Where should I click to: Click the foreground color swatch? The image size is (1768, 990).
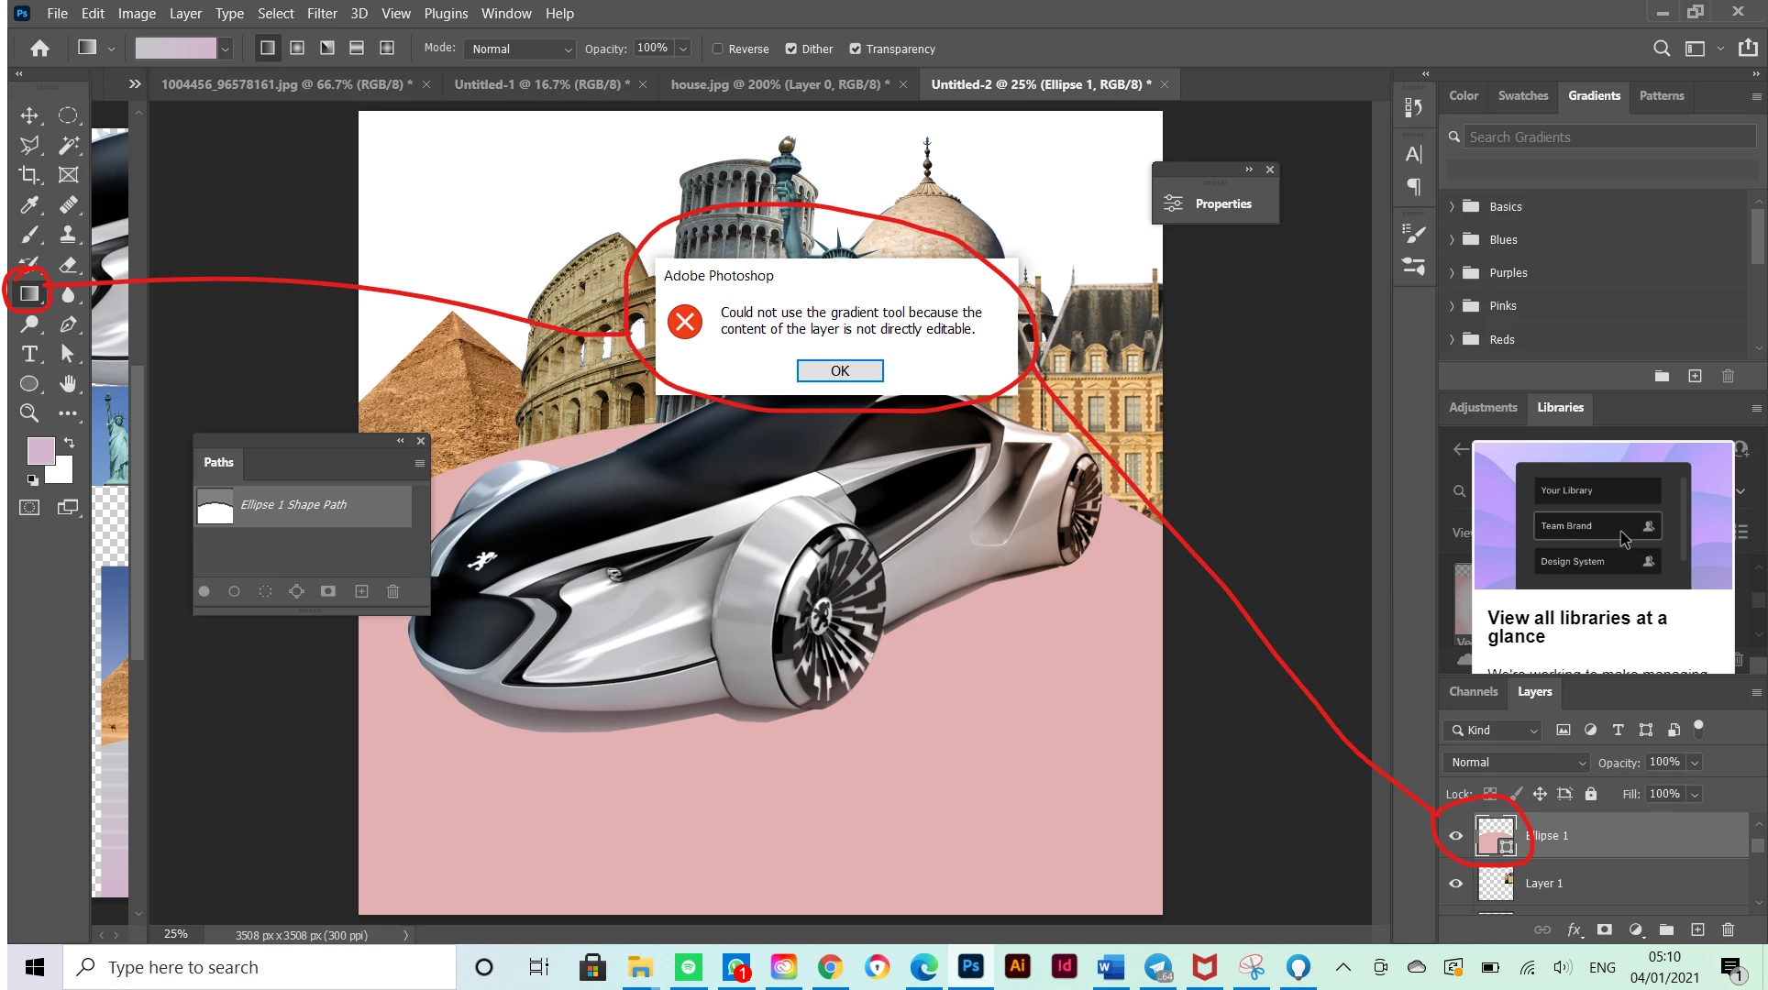click(x=40, y=450)
